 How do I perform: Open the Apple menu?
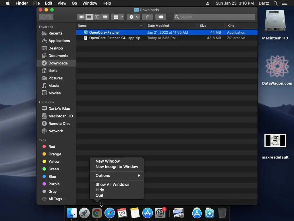[x=8, y=3]
